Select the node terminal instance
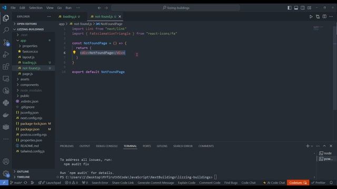The height and width of the screenshot is (189, 337). coord(325,153)
